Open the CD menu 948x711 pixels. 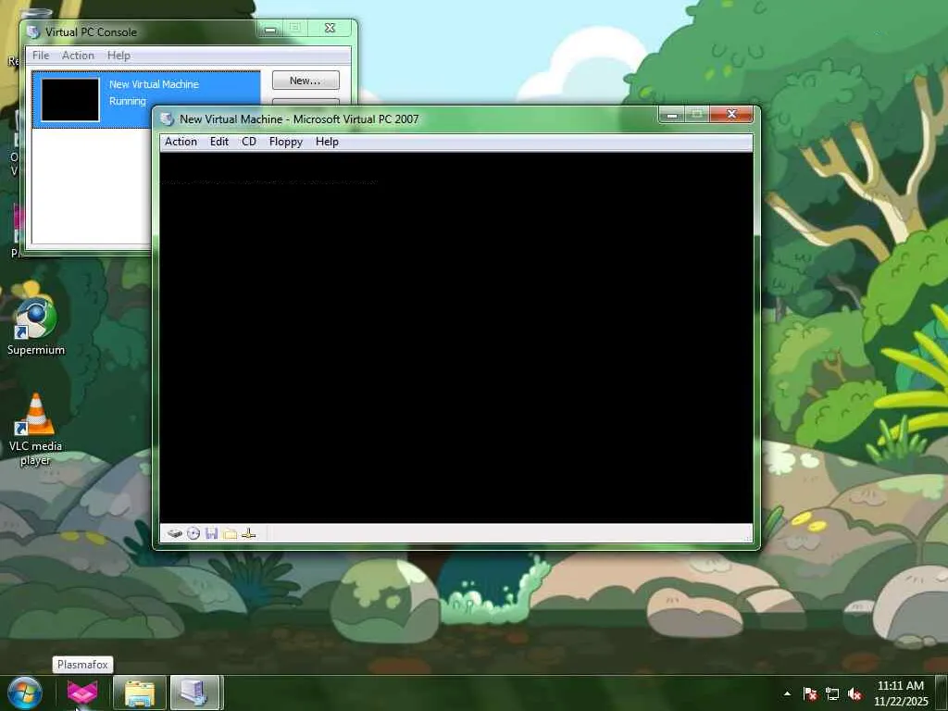(x=248, y=142)
